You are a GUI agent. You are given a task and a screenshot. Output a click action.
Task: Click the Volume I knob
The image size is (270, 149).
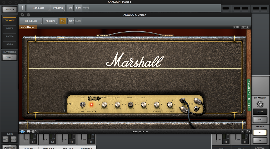tap(157, 104)
